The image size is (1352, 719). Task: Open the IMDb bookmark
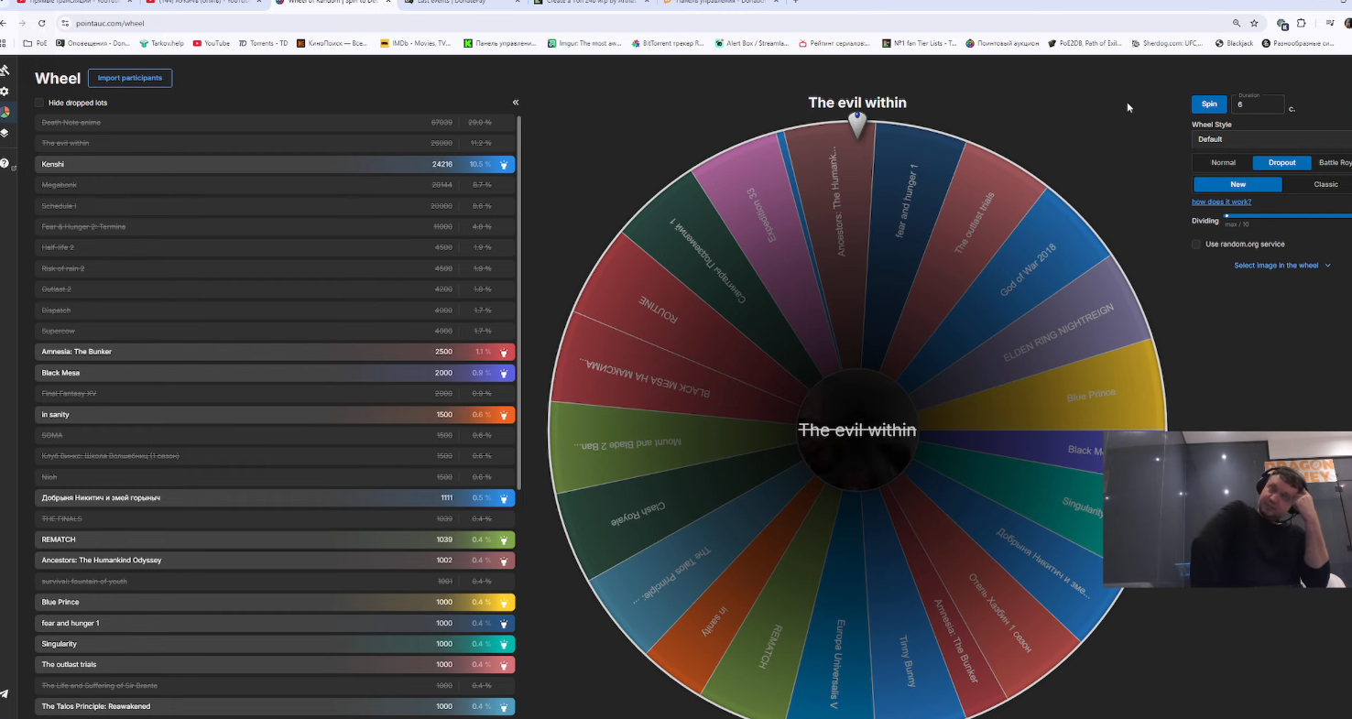415,43
